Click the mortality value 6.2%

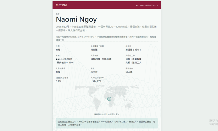coord(58,81)
